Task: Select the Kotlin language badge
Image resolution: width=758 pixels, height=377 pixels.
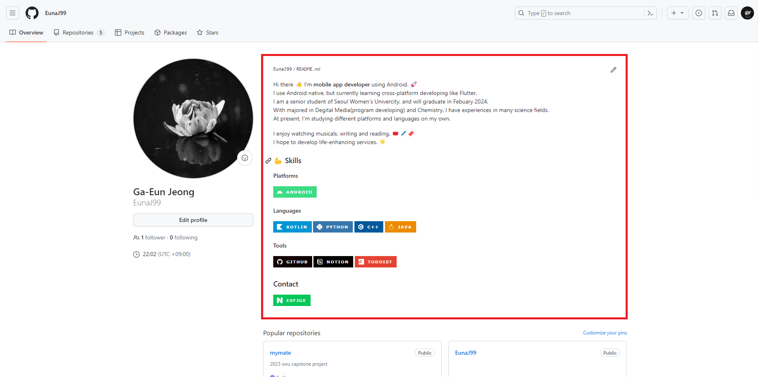Action: click(292, 227)
